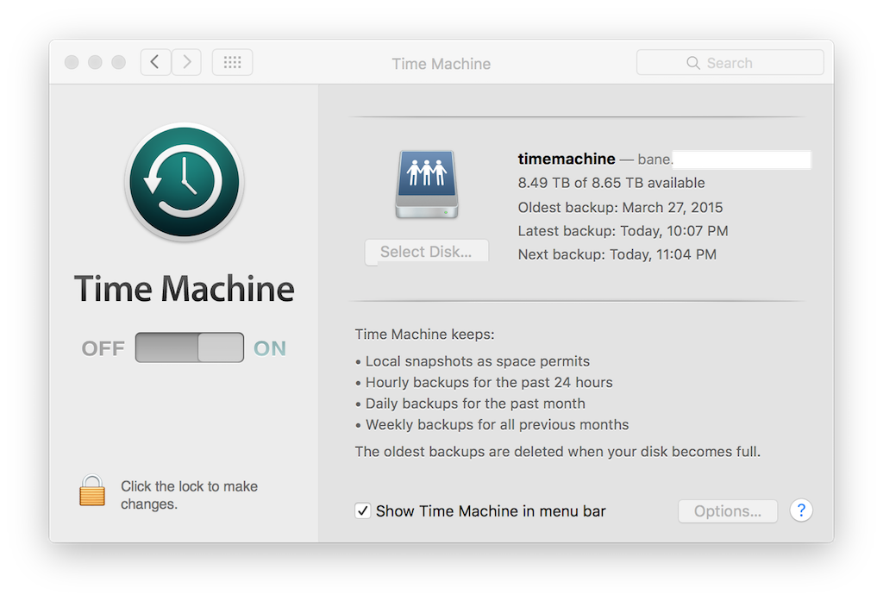
Task: Click 'Daily backups for the past month'
Action: point(475,404)
